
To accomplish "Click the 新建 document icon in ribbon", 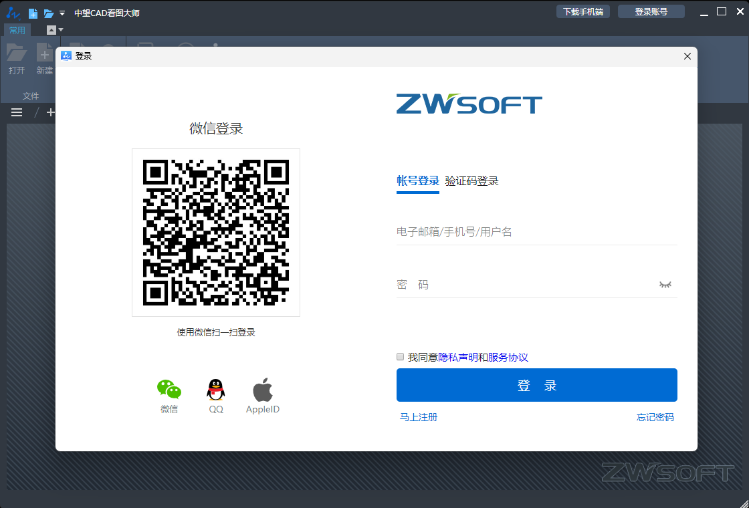I will point(44,53).
